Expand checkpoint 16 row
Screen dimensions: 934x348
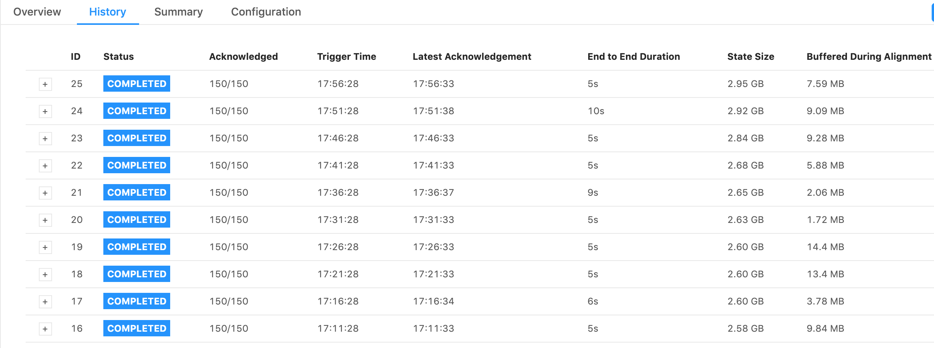point(45,329)
